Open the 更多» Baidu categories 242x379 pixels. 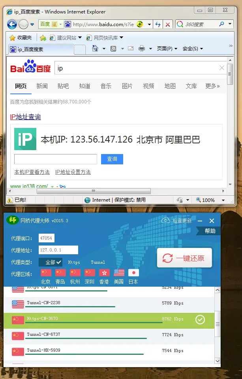(212, 86)
